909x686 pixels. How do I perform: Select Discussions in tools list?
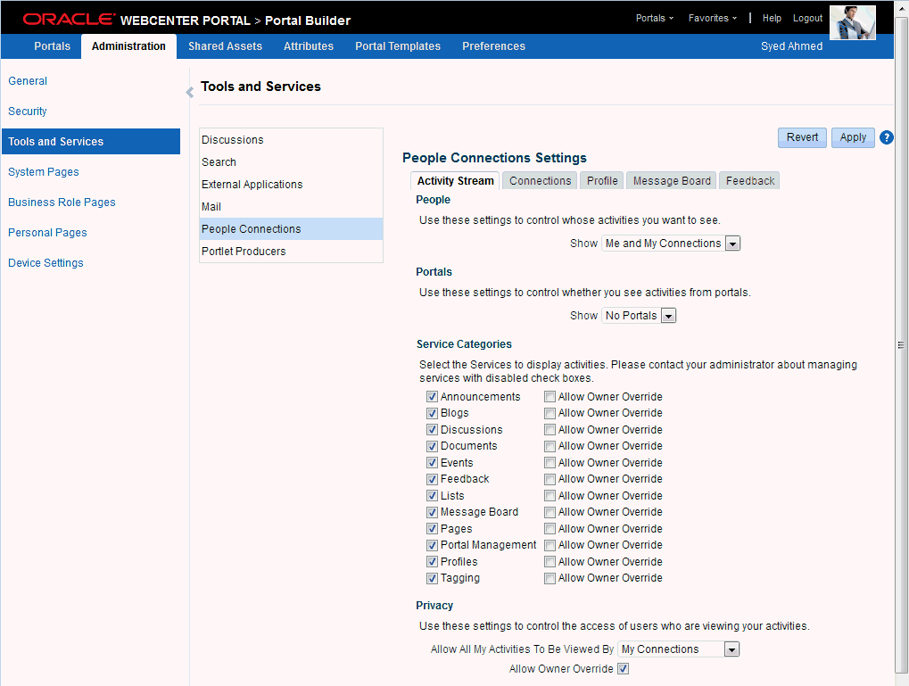(291, 140)
